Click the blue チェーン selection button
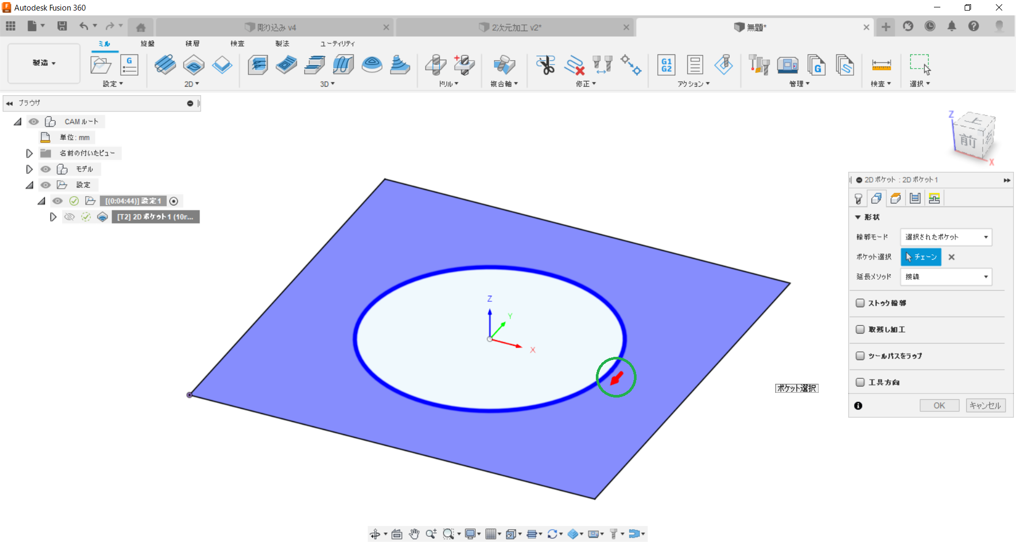 [921, 257]
